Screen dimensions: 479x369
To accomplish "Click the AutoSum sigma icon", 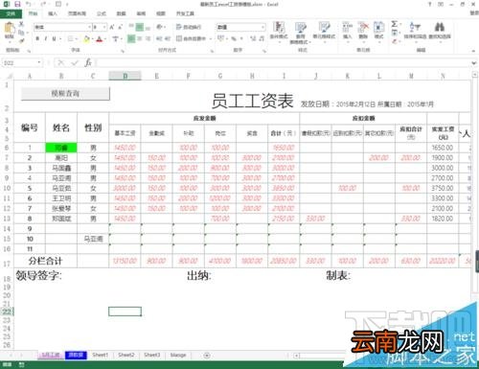I will pos(395,24).
